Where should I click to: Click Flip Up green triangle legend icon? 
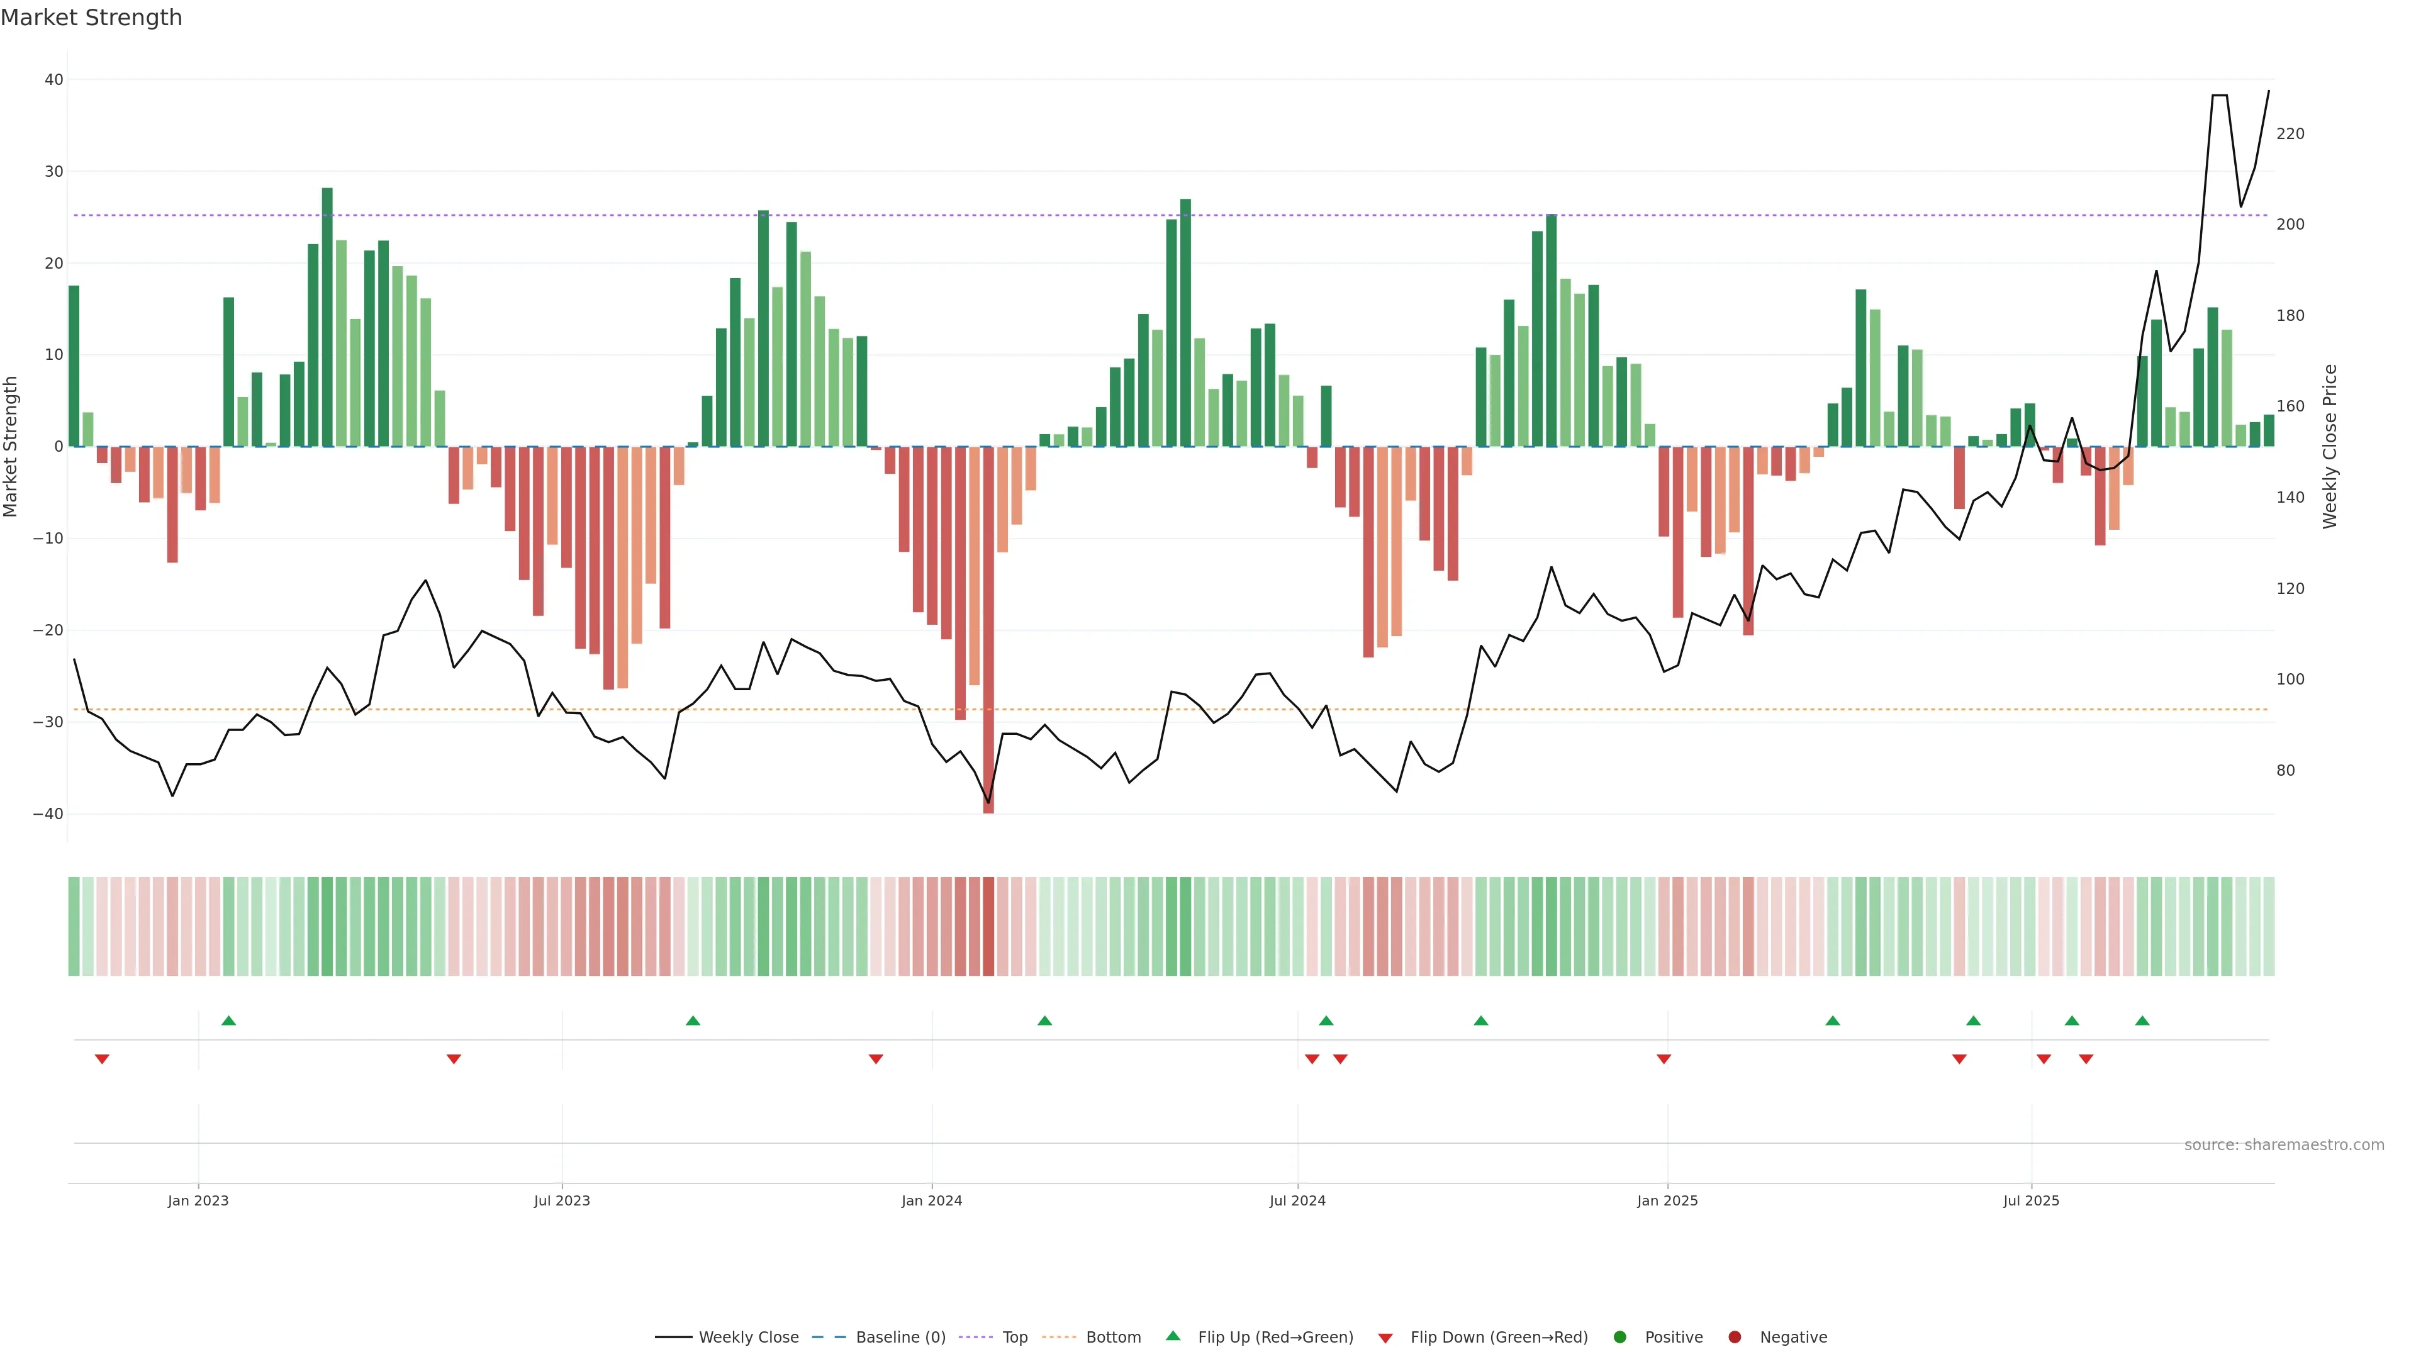click(x=1172, y=1336)
